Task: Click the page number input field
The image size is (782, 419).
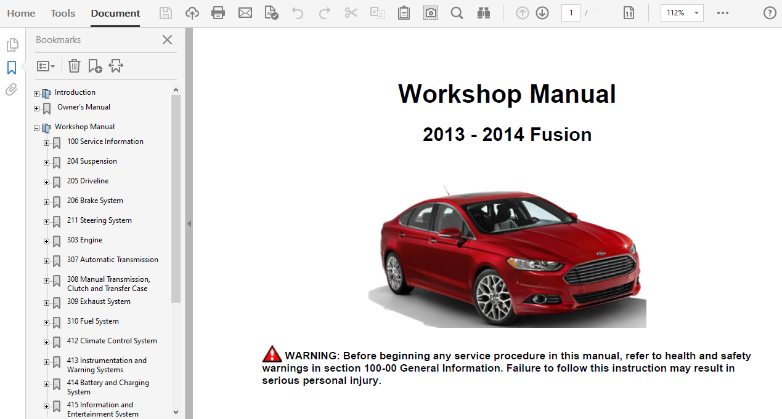Action: pyautogui.click(x=571, y=13)
